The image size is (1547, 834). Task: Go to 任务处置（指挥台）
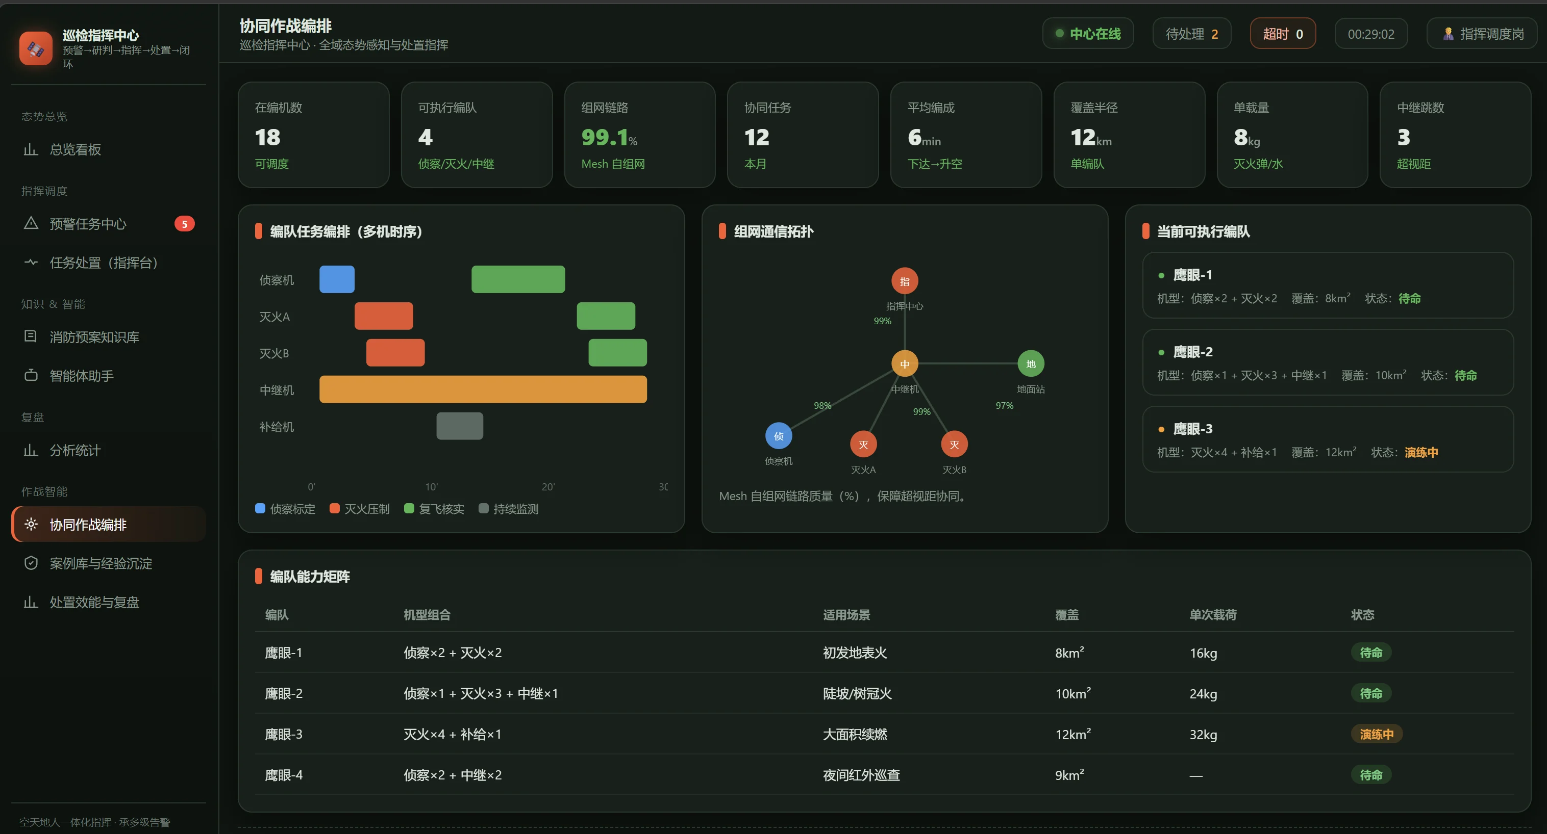[109, 262]
